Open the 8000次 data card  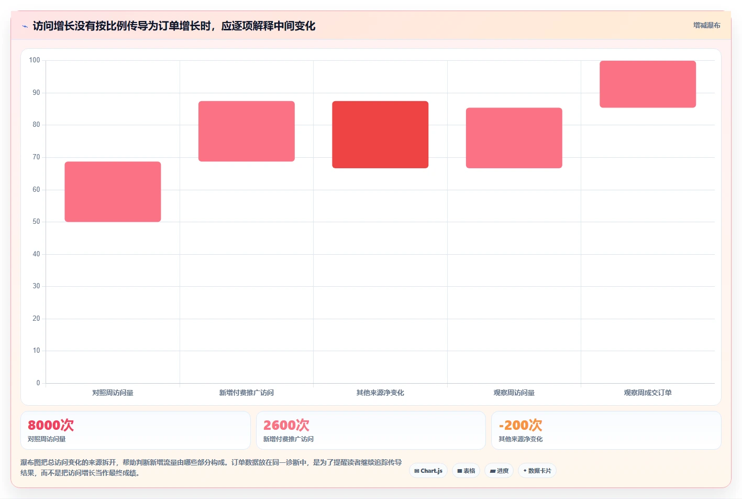135,430
